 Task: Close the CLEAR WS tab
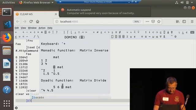[56, 14]
